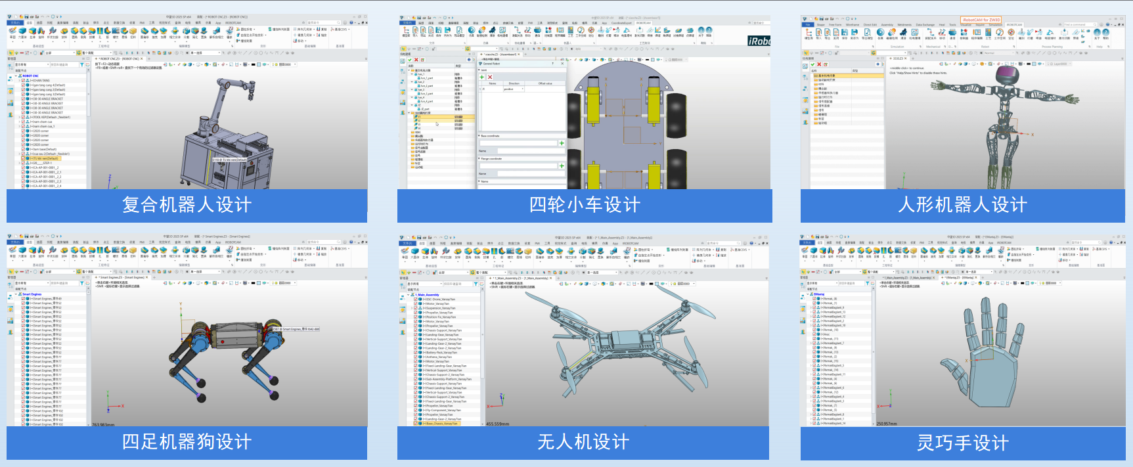The image size is (1133, 467).
Task: Toggle checkbox for TU khi nen(Default)
Action: click(23, 158)
